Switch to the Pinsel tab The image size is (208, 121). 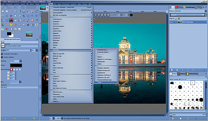(x=173, y=74)
